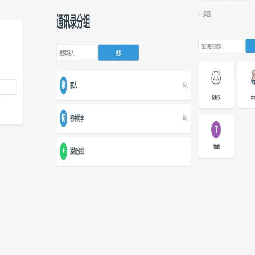Click the empty input box in left panel
The image size is (255, 255).
coord(8,87)
